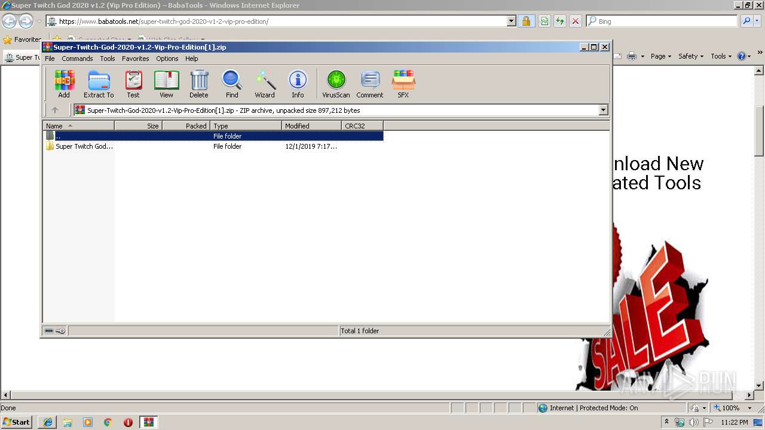Screen dimensions: 765x430
Task: Start VirusScan on the archive
Action: [336, 84]
